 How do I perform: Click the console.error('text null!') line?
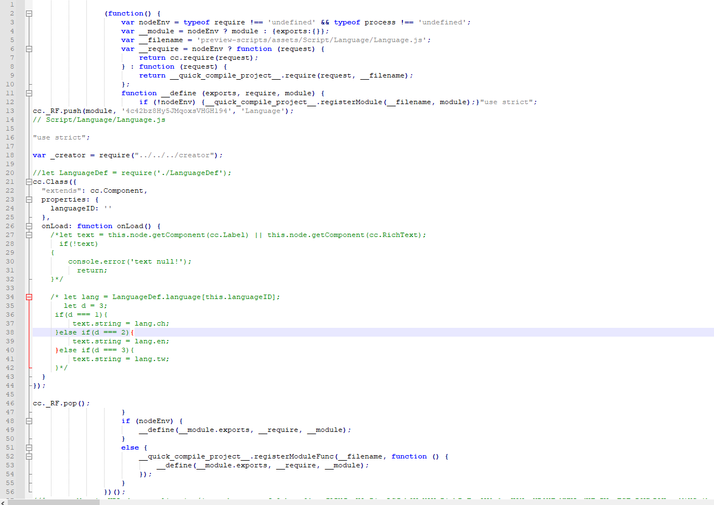coord(130,261)
